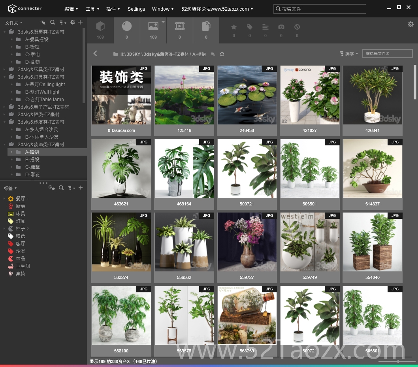Go back with the left arrow
Viewport: 418px width, 367px height.
click(x=96, y=53)
